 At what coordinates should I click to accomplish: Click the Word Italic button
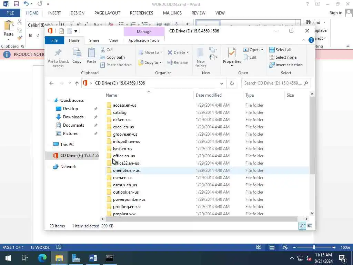pos(38,36)
